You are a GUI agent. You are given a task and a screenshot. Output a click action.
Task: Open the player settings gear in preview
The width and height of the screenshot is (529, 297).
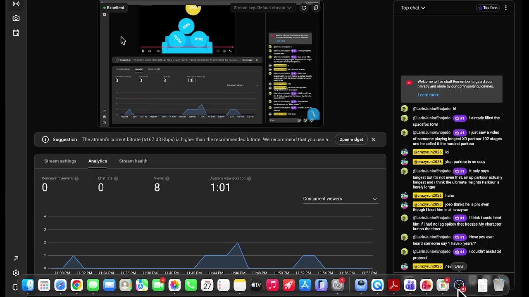pyautogui.click(x=224, y=51)
